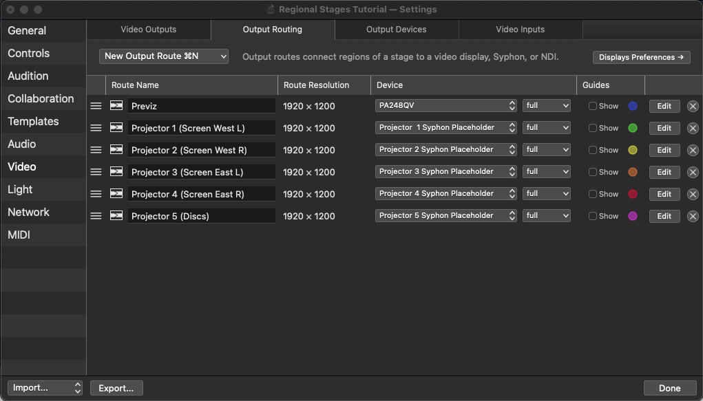Screen dimensions: 703x401
Task: Click the display icon on the Previz row
Action: coord(114,106)
